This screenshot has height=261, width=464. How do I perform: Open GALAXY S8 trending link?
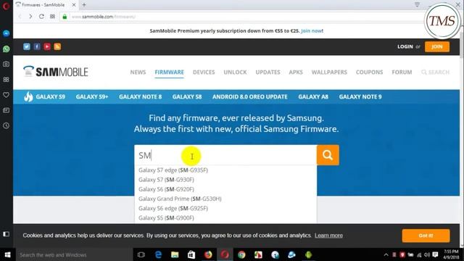(187, 96)
